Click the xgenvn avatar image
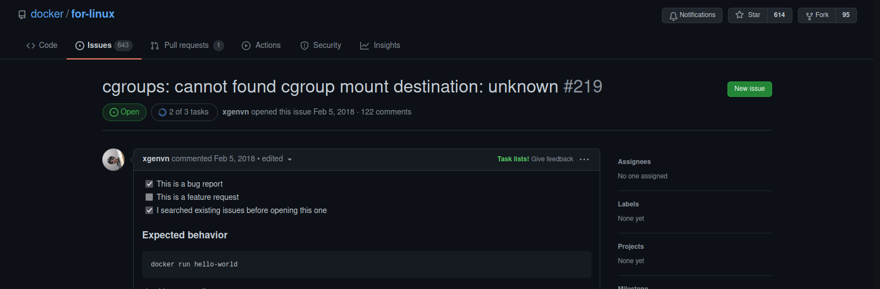The image size is (880, 289). pyautogui.click(x=113, y=160)
